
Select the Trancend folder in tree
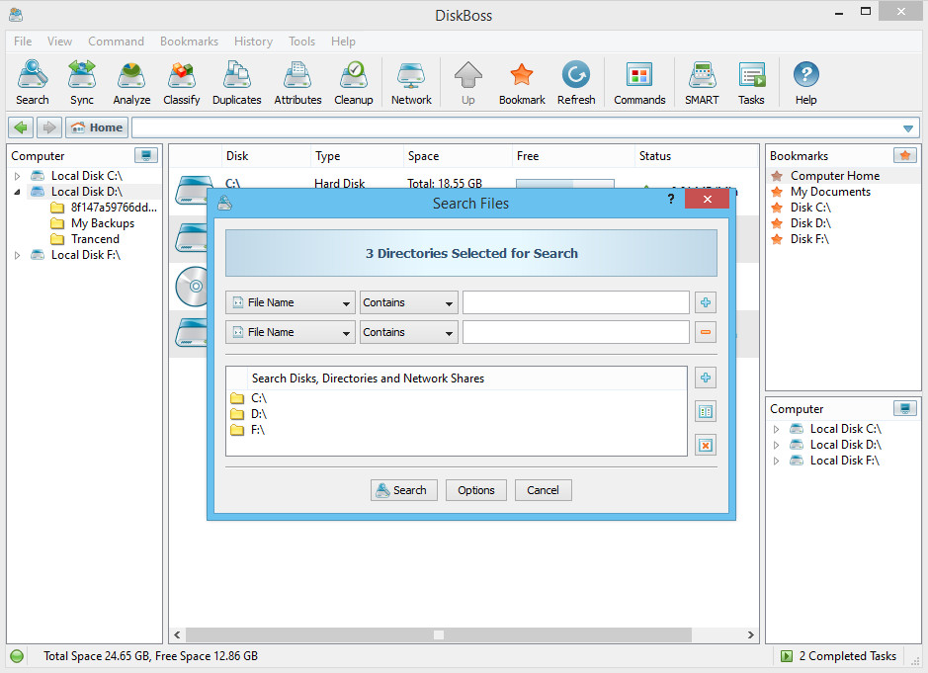[95, 239]
